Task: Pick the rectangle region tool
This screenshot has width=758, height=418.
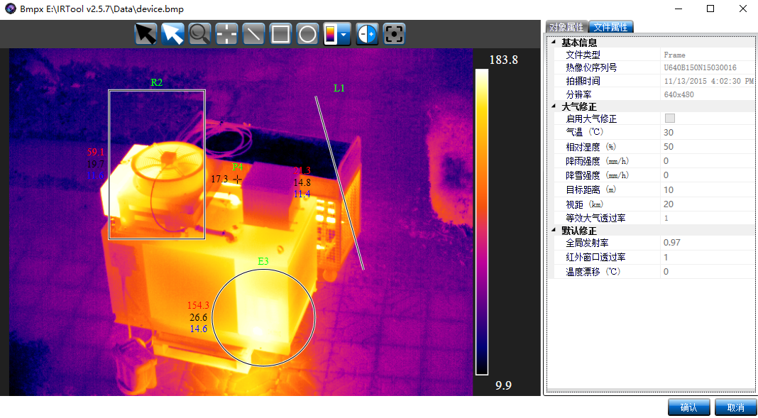Action: [280, 34]
